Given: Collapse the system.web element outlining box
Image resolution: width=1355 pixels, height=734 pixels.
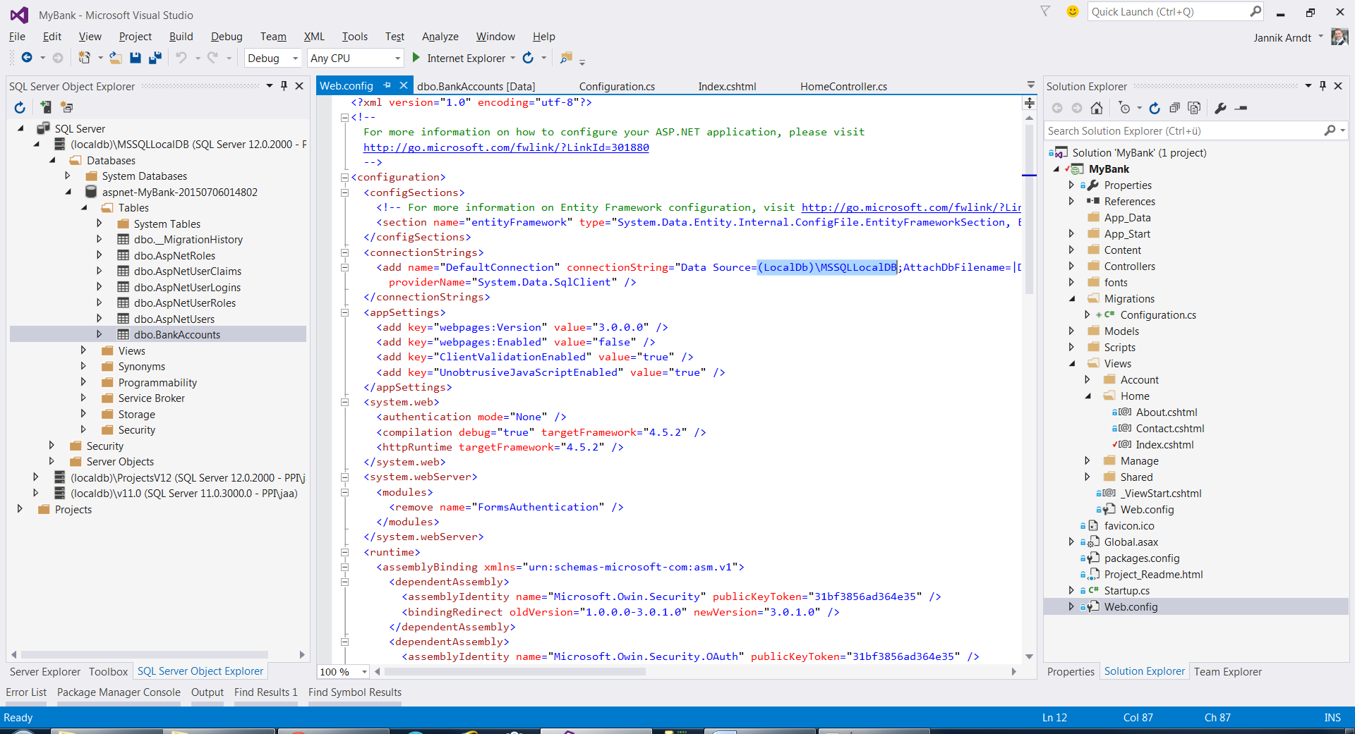Looking at the screenshot, I should tap(345, 402).
